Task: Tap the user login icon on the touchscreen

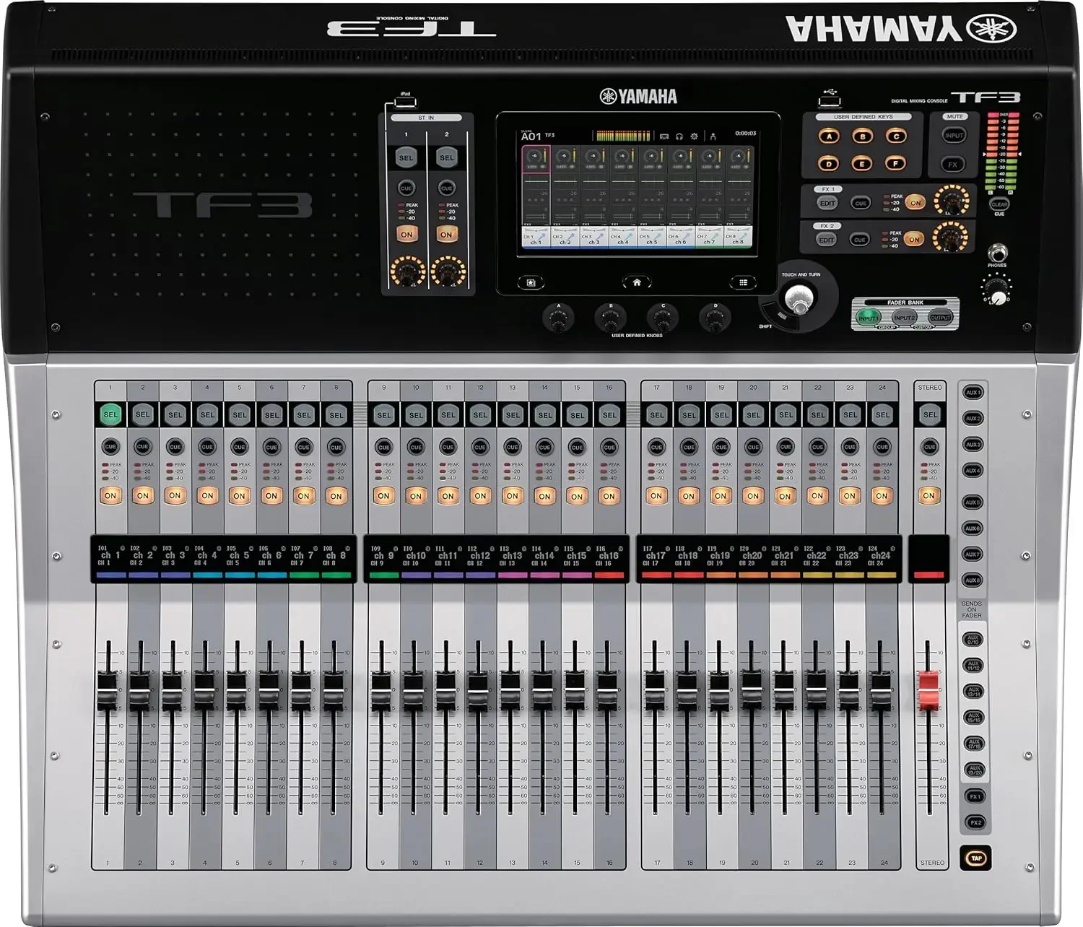Action: [x=713, y=136]
